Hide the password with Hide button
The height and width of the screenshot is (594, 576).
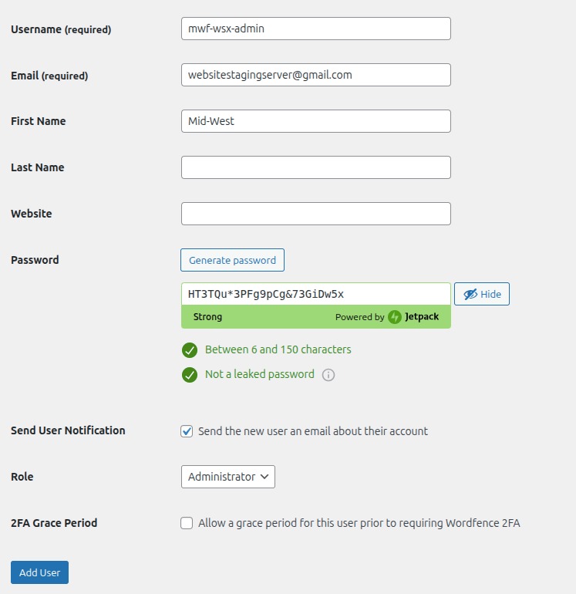point(482,294)
